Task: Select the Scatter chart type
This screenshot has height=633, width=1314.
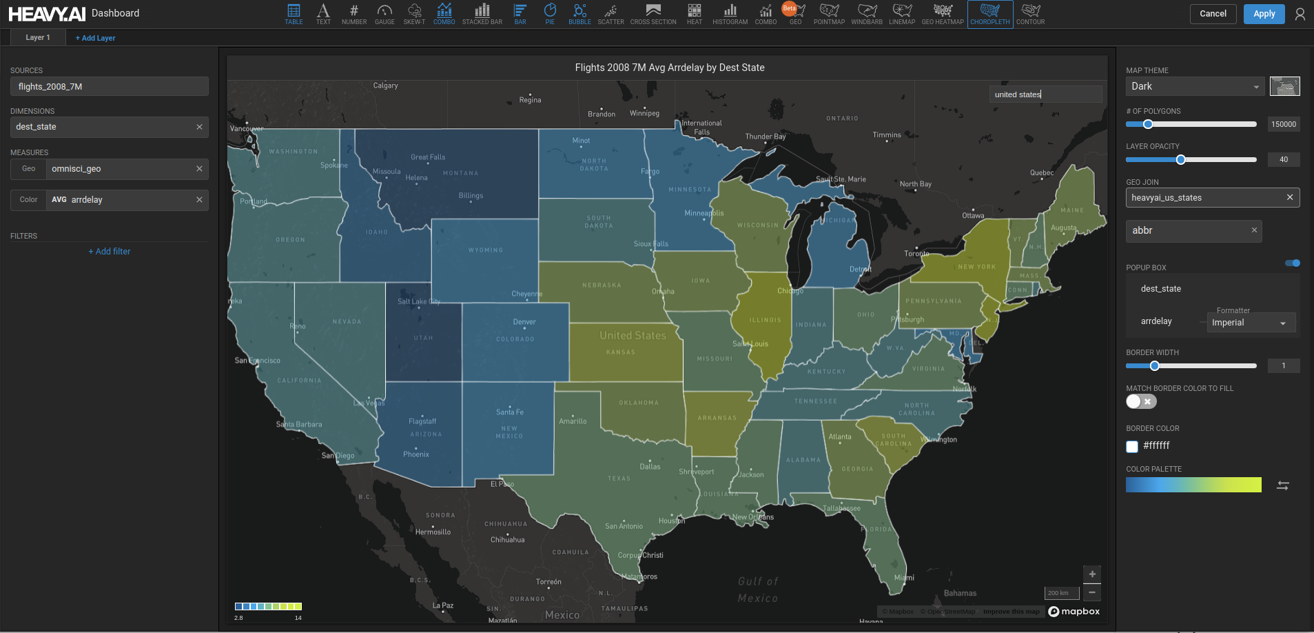Action: pos(610,14)
